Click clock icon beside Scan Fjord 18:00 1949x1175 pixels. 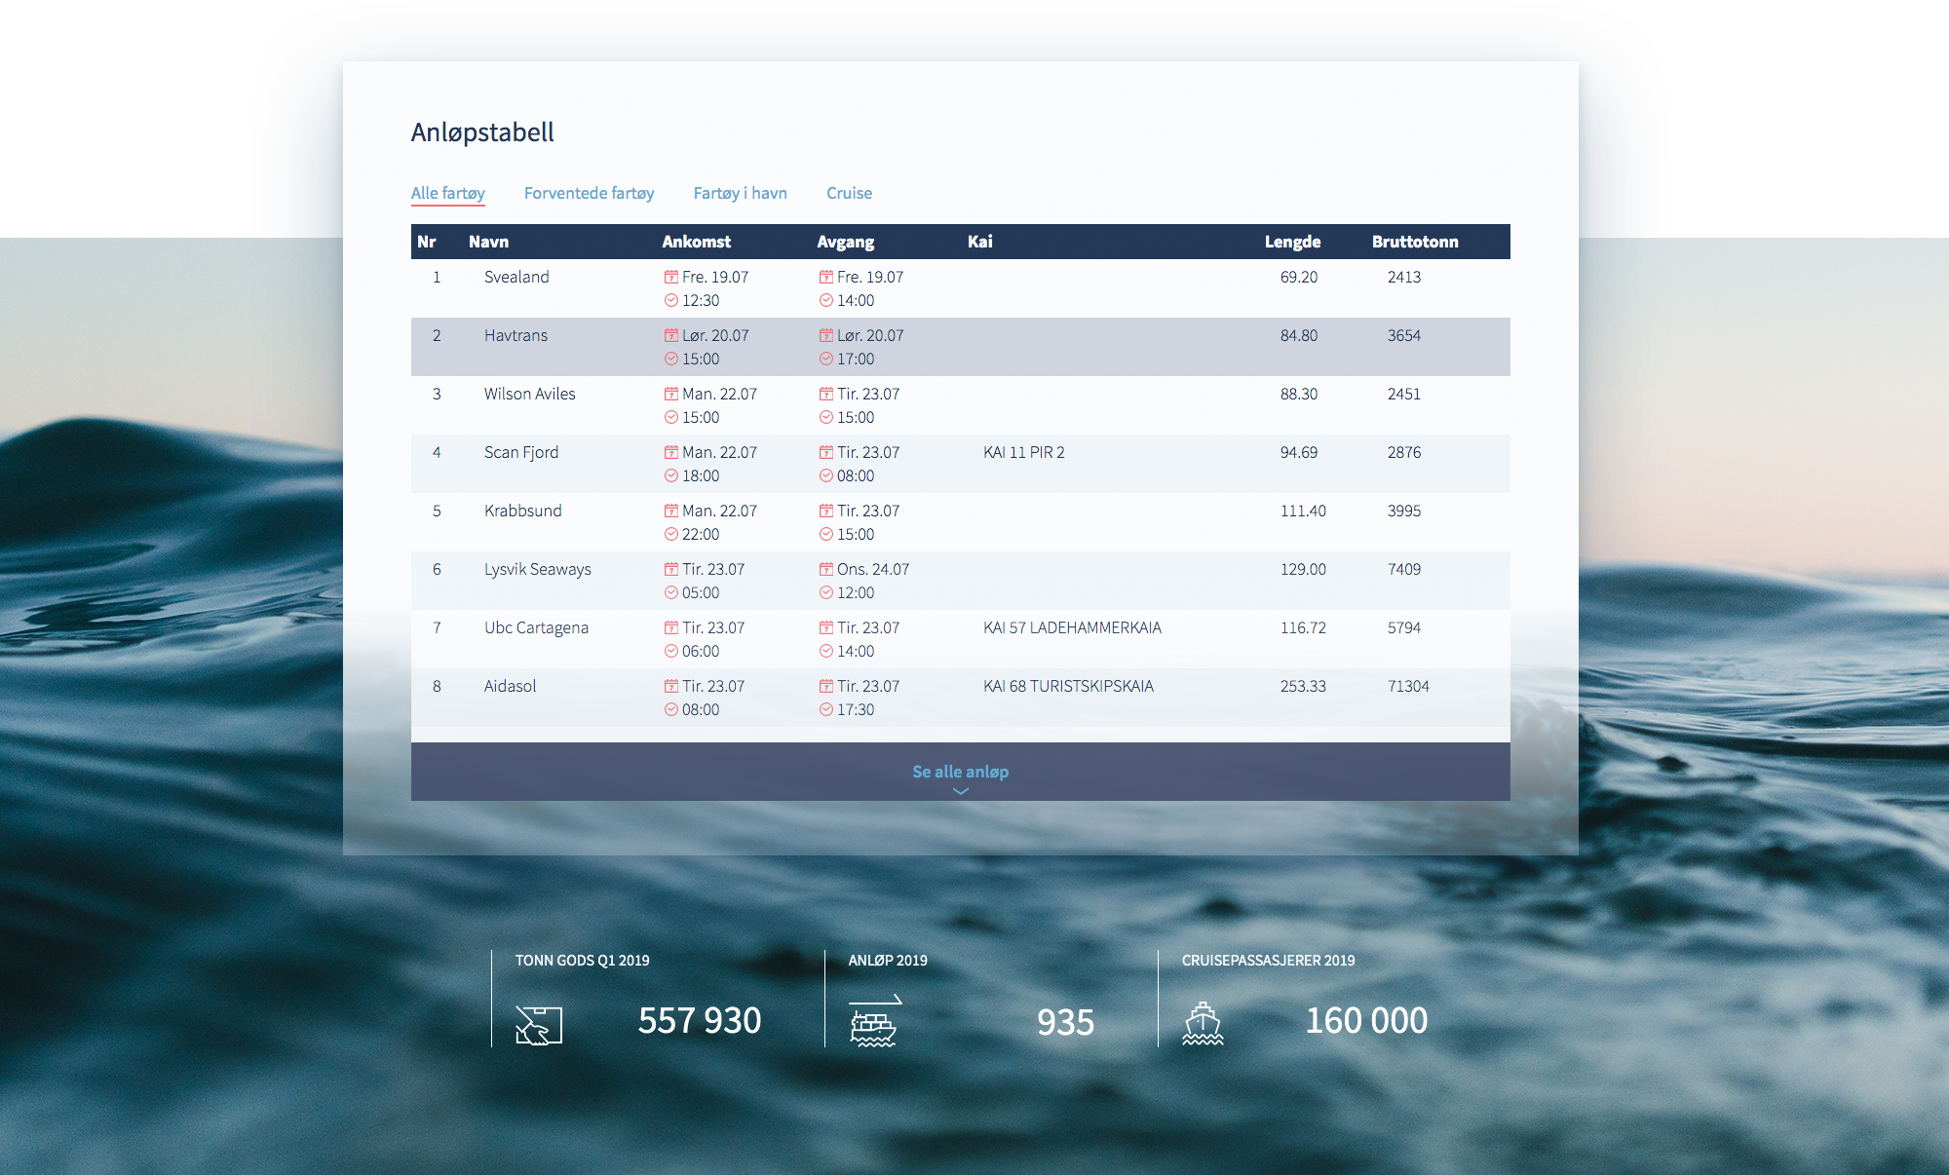tap(671, 475)
